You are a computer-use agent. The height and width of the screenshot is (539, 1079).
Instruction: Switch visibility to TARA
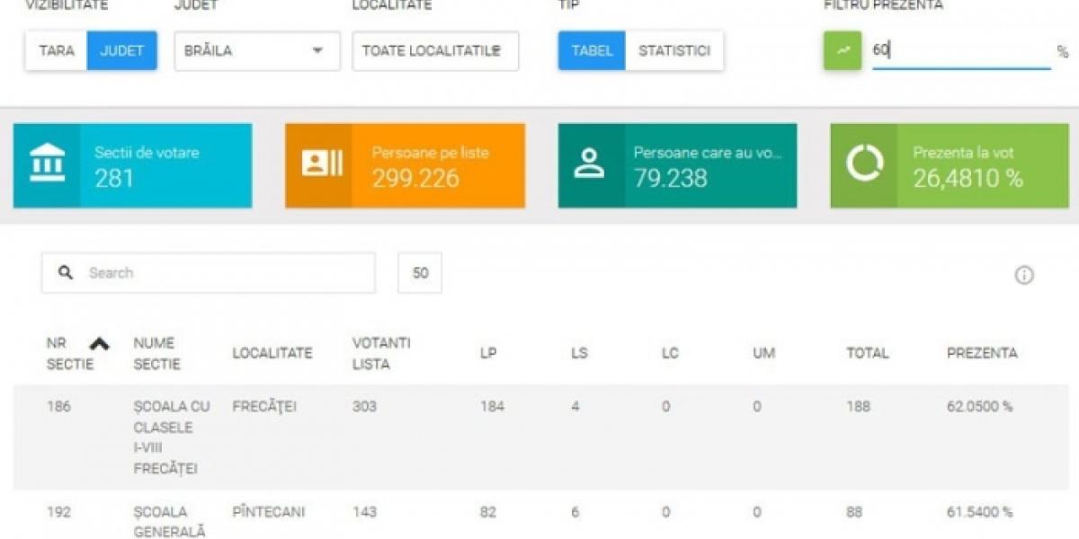57,51
